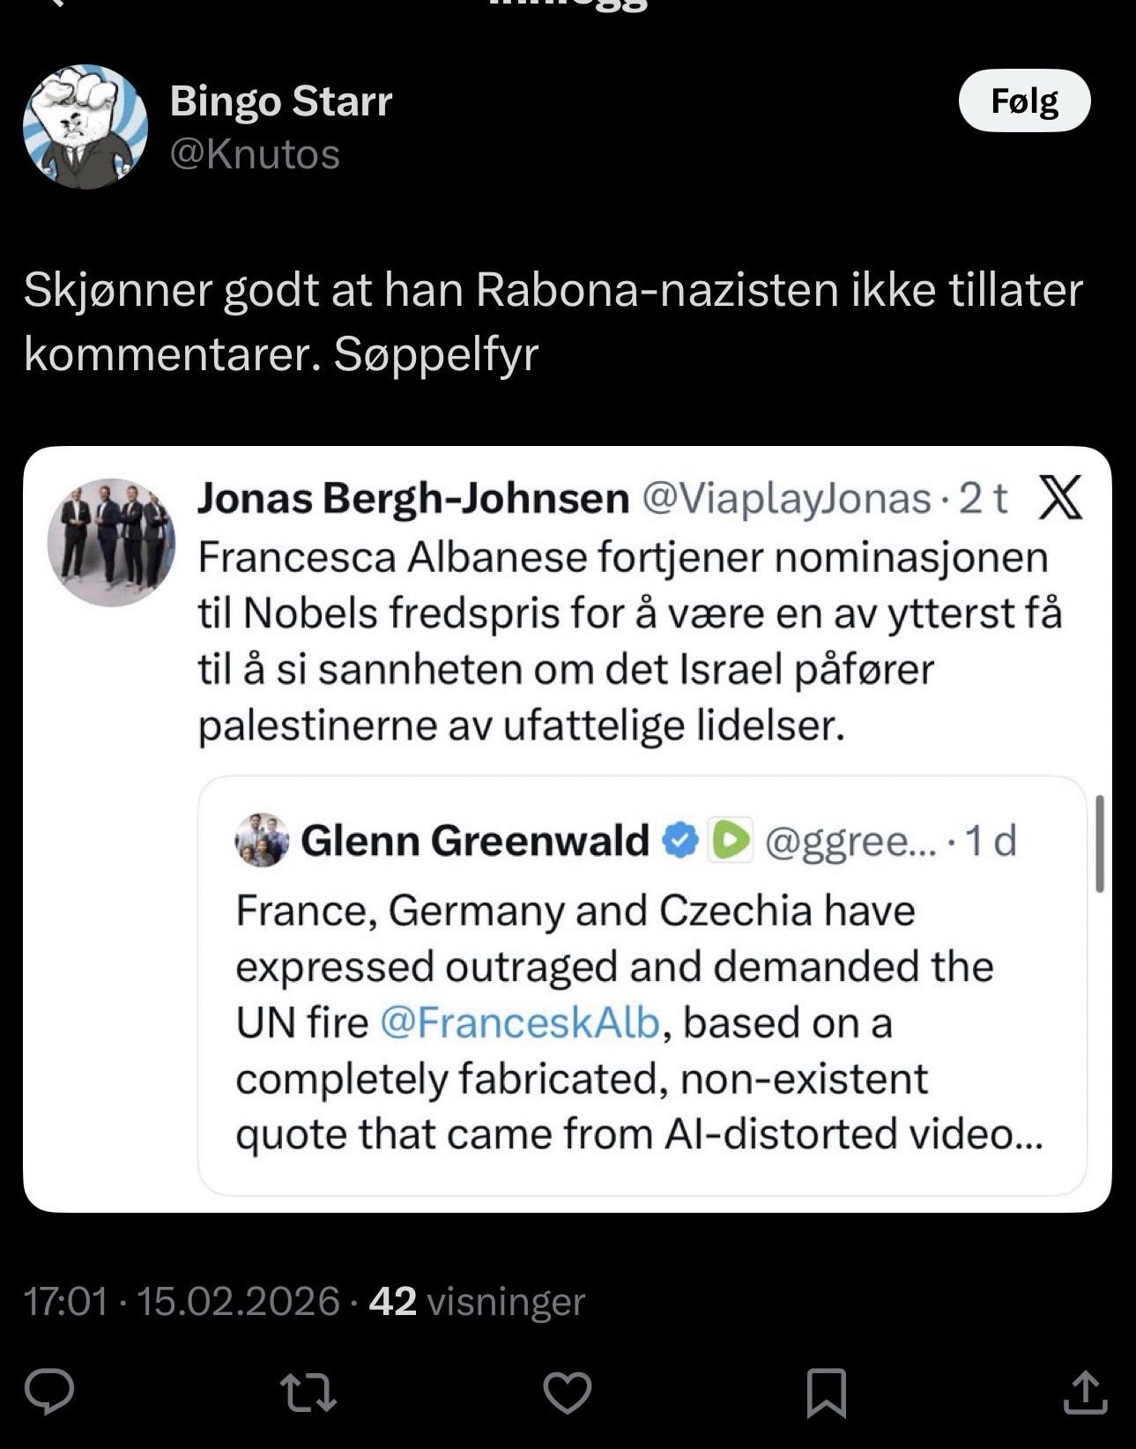
Task: Open the 42 visninger view count
Action: 477,1301
